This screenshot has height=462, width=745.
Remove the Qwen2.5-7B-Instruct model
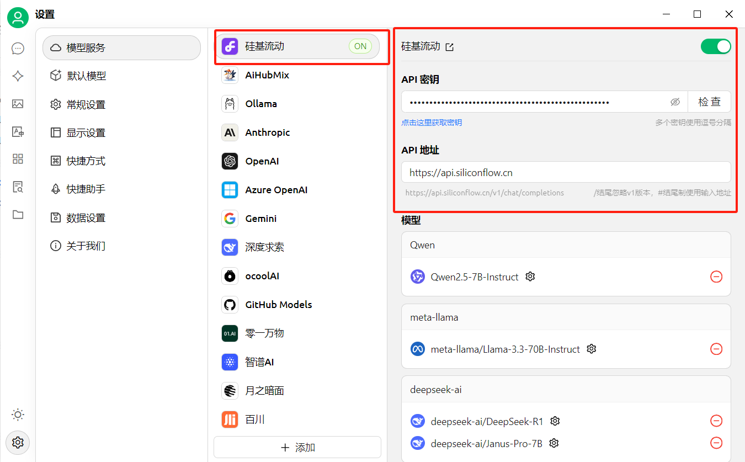(716, 277)
